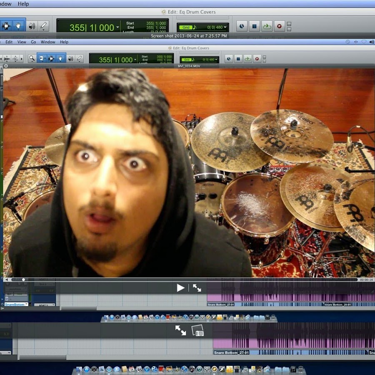375x375 pixels.
Task: Open the Help menu in the top menu bar
Action: [23, 4]
